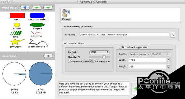Click the "Size preview" panel header

pos(9,56)
